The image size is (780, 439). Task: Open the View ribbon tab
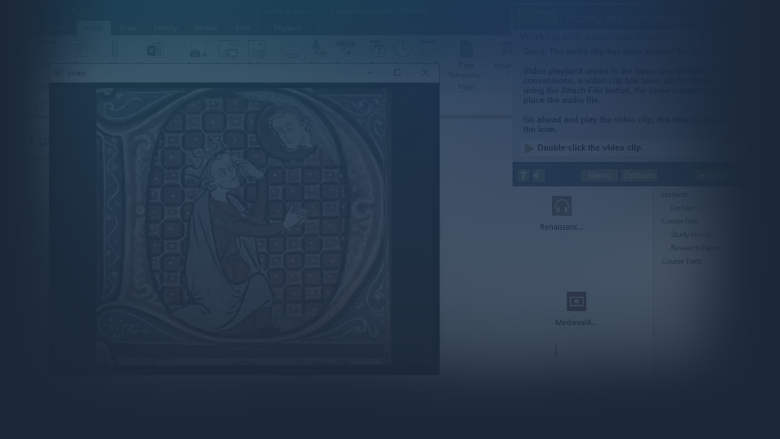pyautogui.click(x=242, y=28)
